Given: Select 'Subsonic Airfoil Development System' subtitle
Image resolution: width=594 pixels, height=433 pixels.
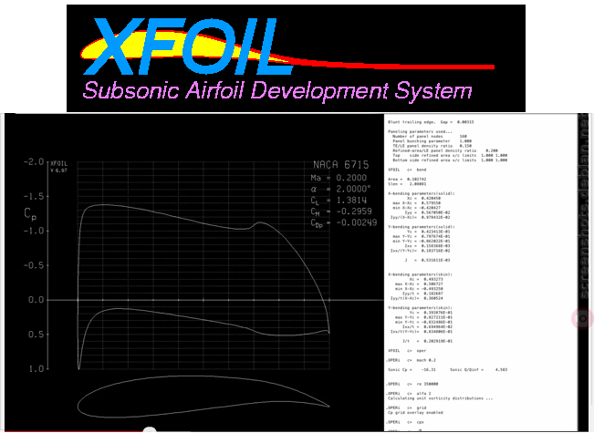Looking at the screenshot, I should [x=277, y=90].
